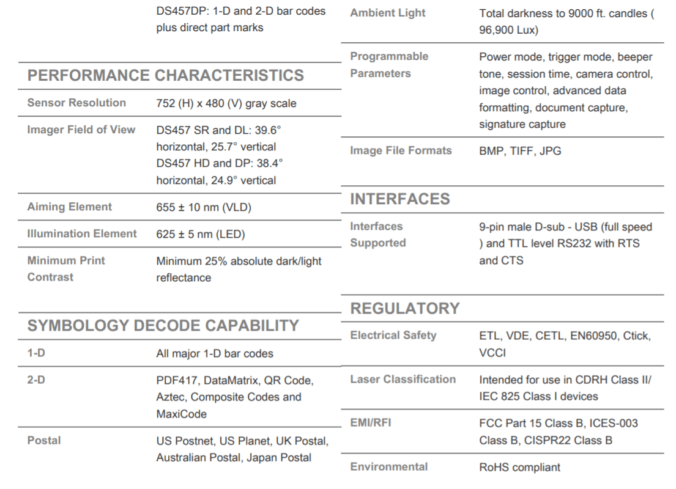Image resolution: width=676 pixels, height=489 pixels.
Task: Select the Sensor Resolution label
Action: [x=76, y=103]
